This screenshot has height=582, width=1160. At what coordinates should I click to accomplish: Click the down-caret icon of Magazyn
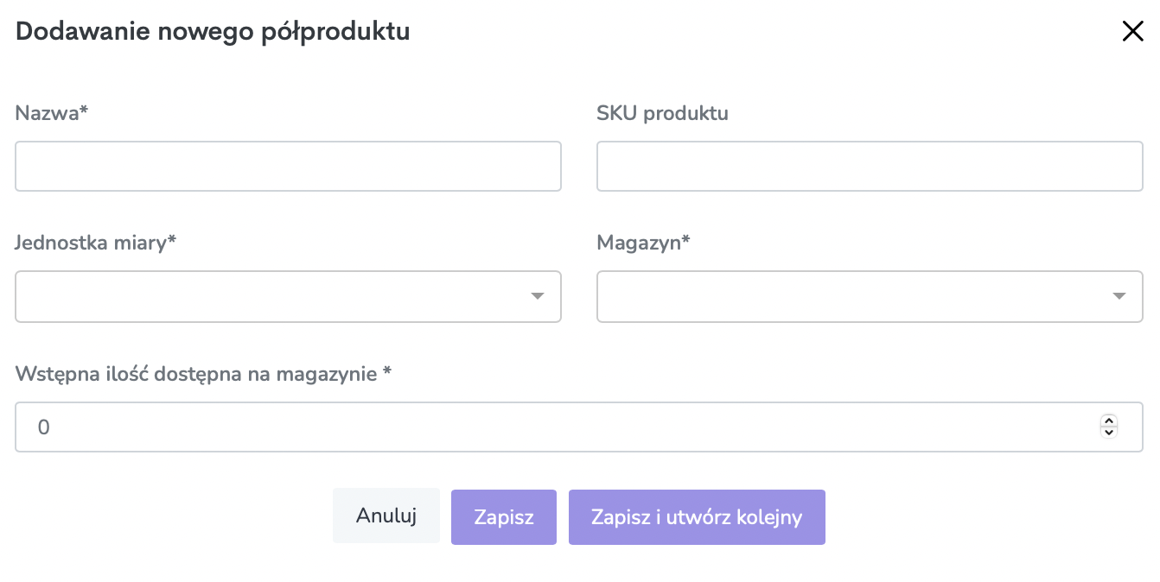point(1119,296)
